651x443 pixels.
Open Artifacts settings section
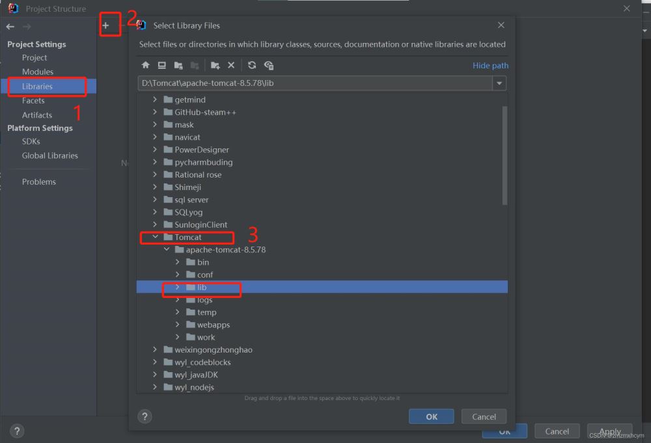[x=37, y=115]
